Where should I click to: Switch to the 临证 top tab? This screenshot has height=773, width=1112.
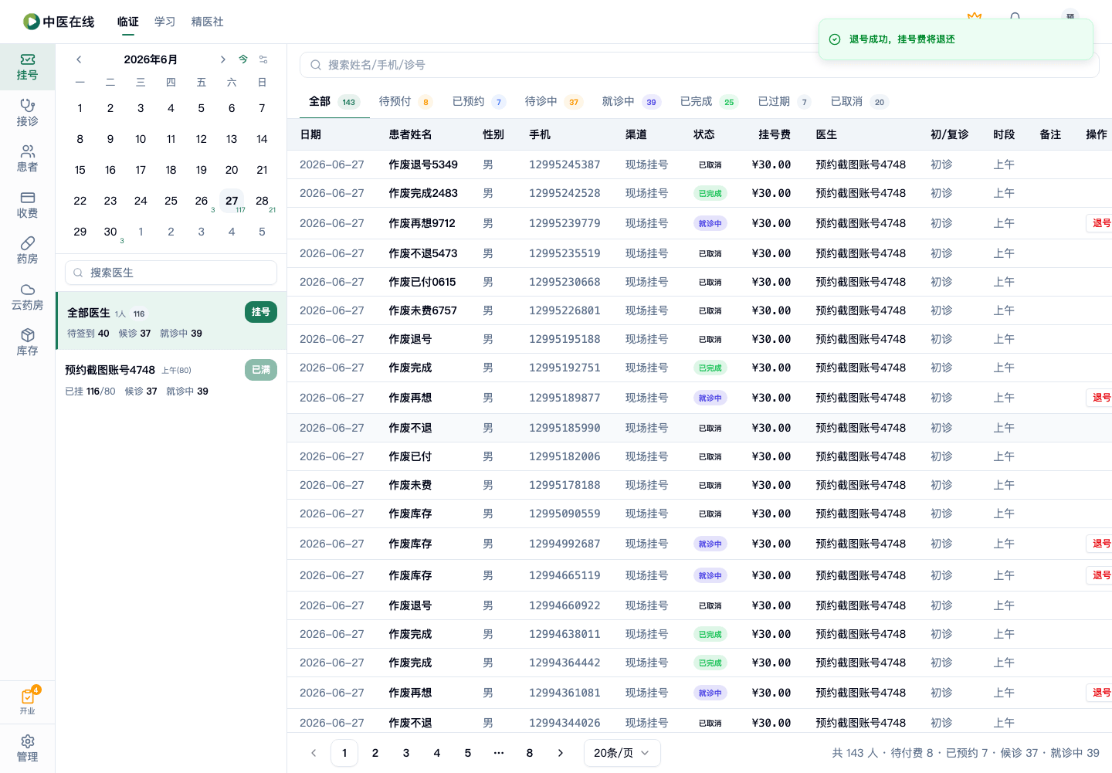[x=128, y=22]
